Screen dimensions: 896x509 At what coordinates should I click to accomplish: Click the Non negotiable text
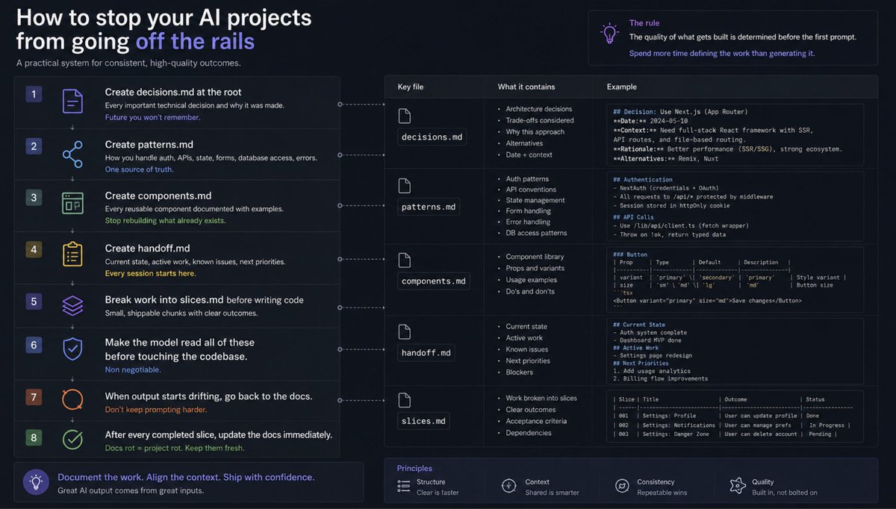[x=132, y=369]
